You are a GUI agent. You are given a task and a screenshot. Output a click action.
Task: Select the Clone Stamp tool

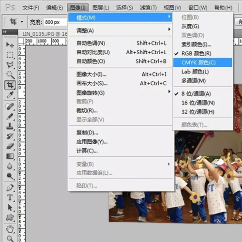[10, 126]
